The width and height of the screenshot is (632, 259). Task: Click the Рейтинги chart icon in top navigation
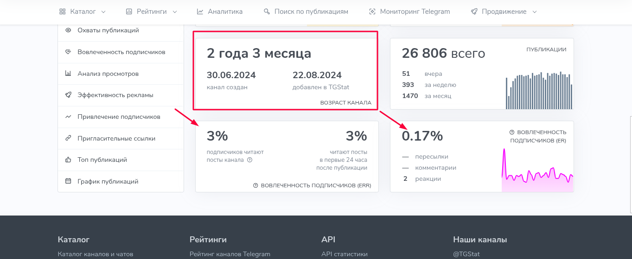pyautogui.click(x=129, y=12)
